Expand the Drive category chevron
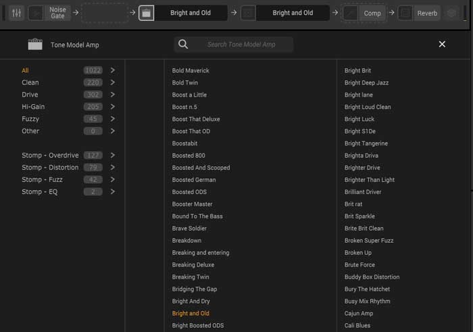 click(x=113, y=95)
